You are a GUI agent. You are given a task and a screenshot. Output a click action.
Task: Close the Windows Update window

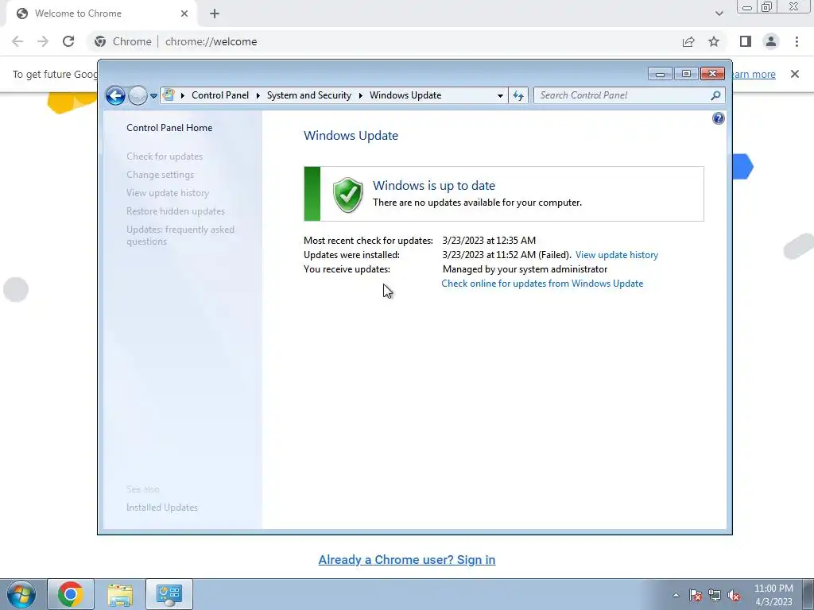pyautogui.click(x=712, y=74)
